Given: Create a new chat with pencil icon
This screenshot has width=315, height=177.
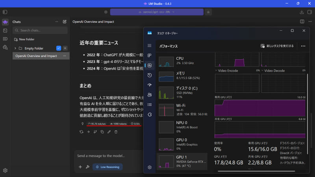Looking at the screenshot, I should 65,22.
